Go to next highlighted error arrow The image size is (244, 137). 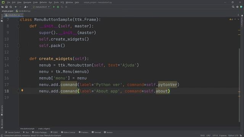(x=238, y=19)
